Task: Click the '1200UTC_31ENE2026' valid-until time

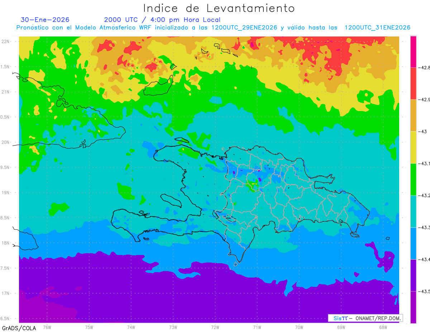Action: pos(377,28)
